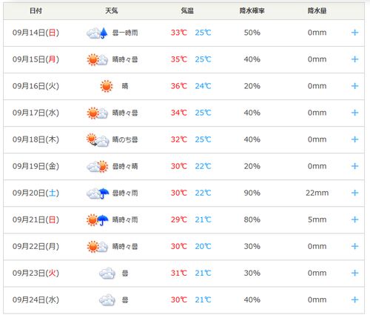
Task: Select the 09月17日(水) date label
Action: coord(36,113)
